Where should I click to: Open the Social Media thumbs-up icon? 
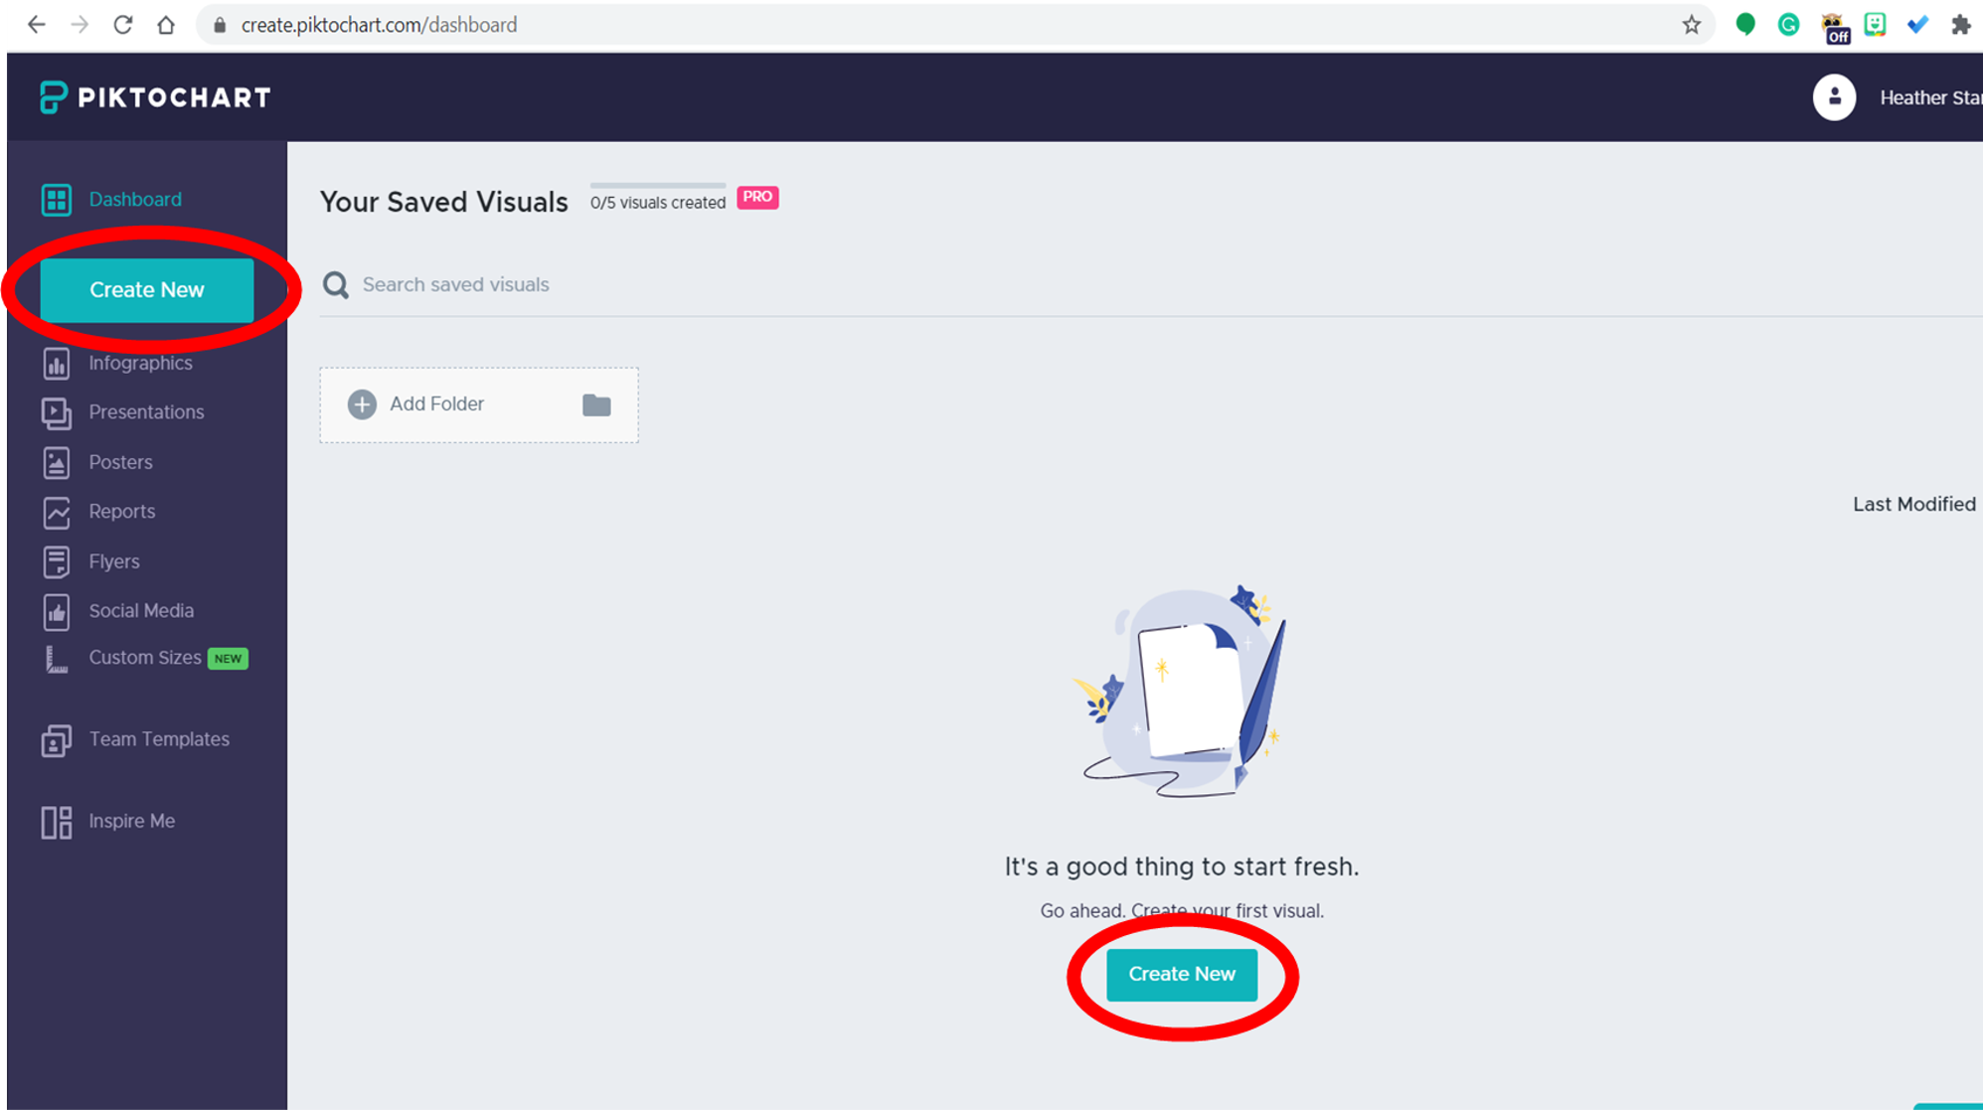click(x=57, y=612)
